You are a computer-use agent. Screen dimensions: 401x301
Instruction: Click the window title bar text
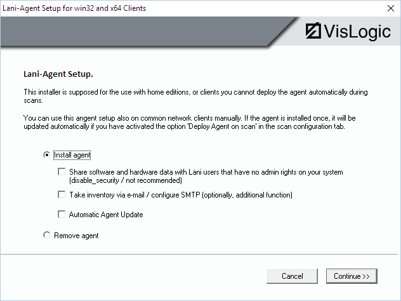click(75, 8)
